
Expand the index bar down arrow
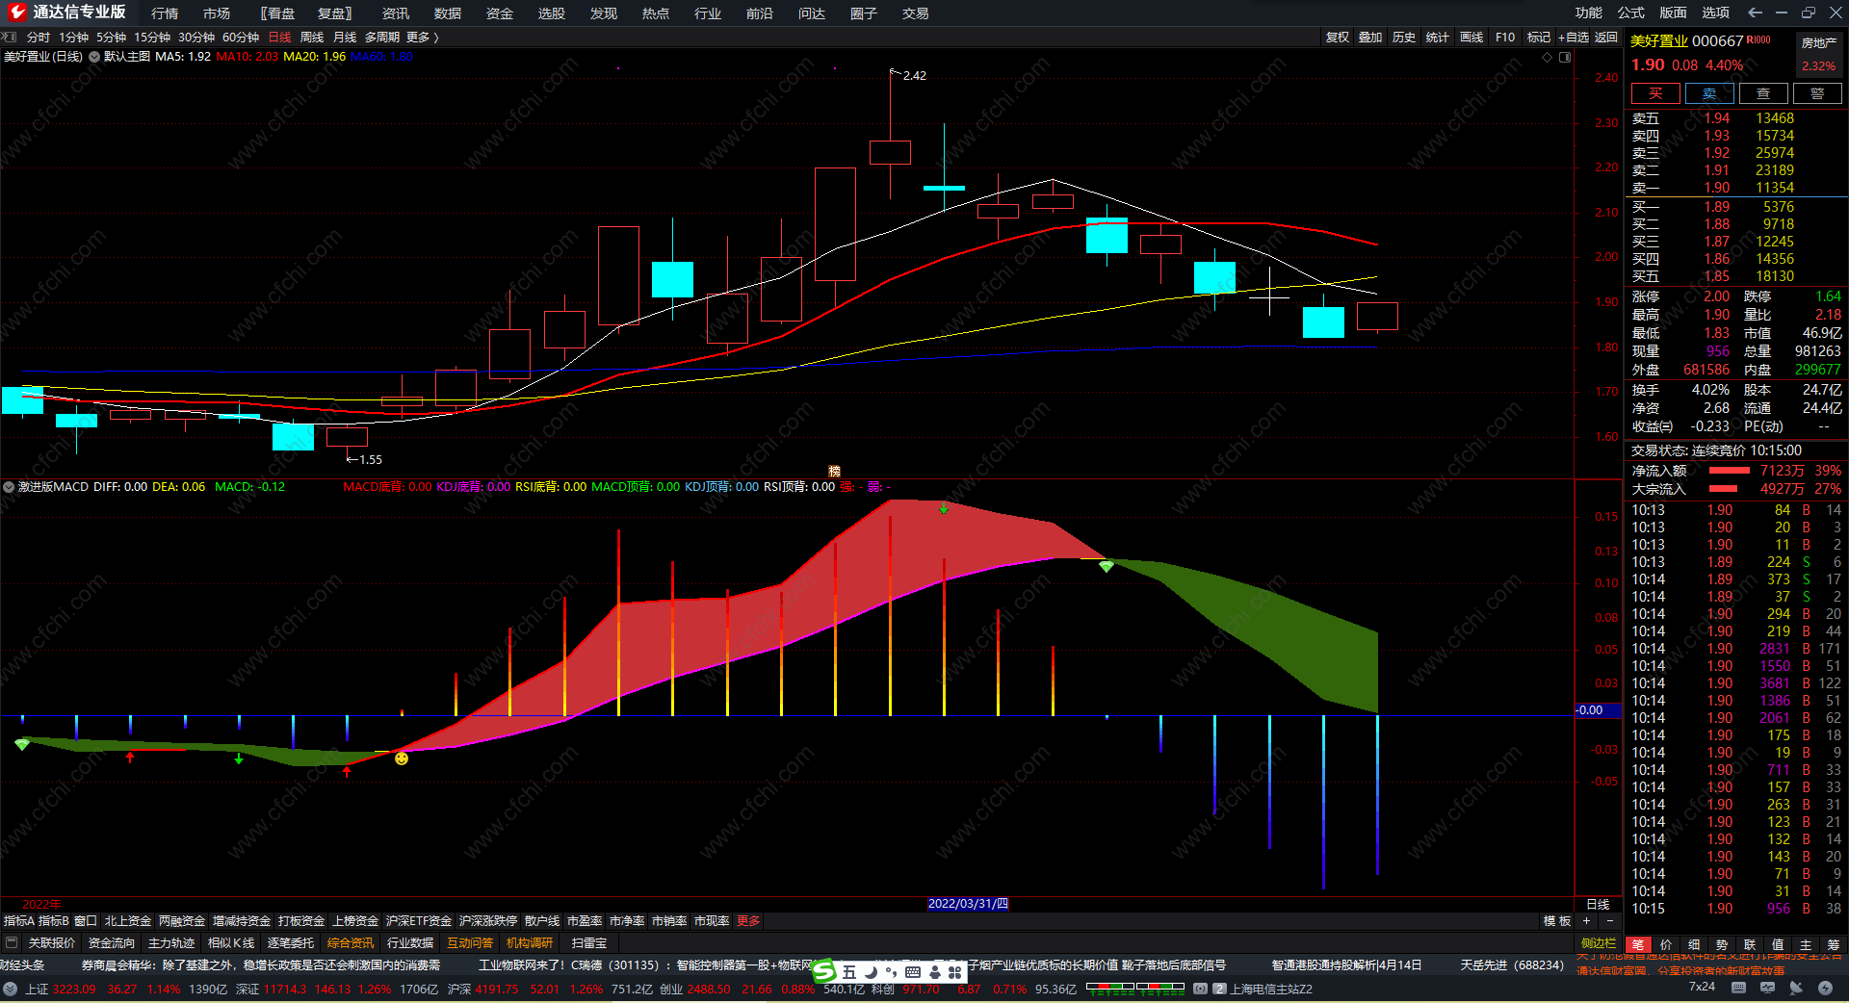[10, 989]
